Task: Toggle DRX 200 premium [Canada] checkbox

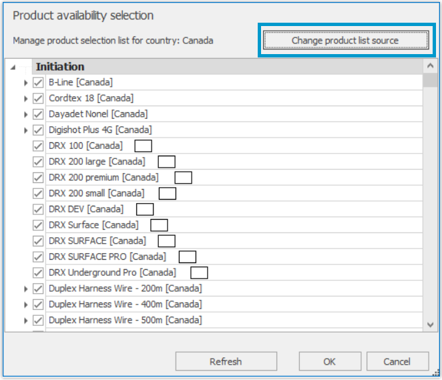Action: pos(38,178)
